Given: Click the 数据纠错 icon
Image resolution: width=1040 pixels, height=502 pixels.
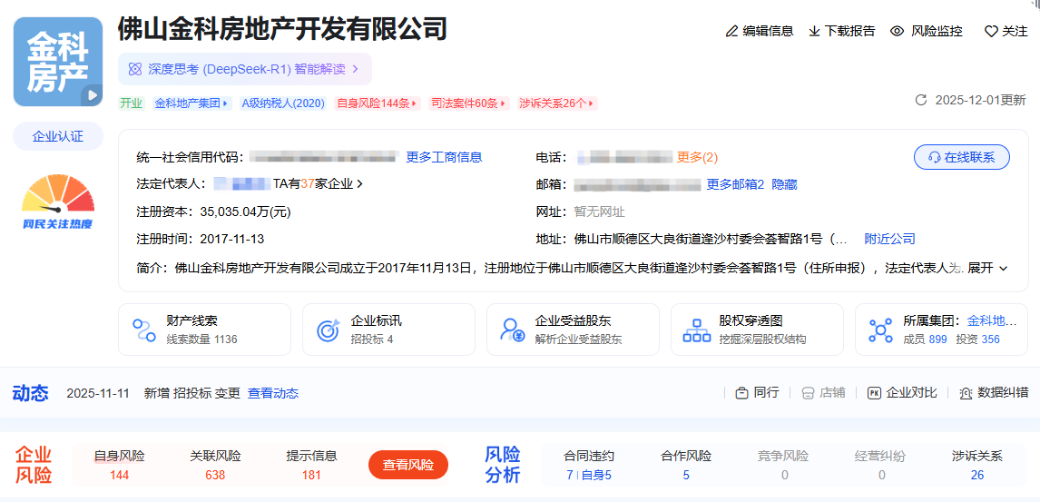Looking at the screenshot, I should (x=966, y=393).
